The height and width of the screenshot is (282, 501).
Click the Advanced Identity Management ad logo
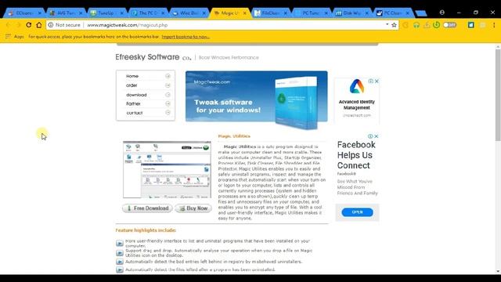point(357,86)
